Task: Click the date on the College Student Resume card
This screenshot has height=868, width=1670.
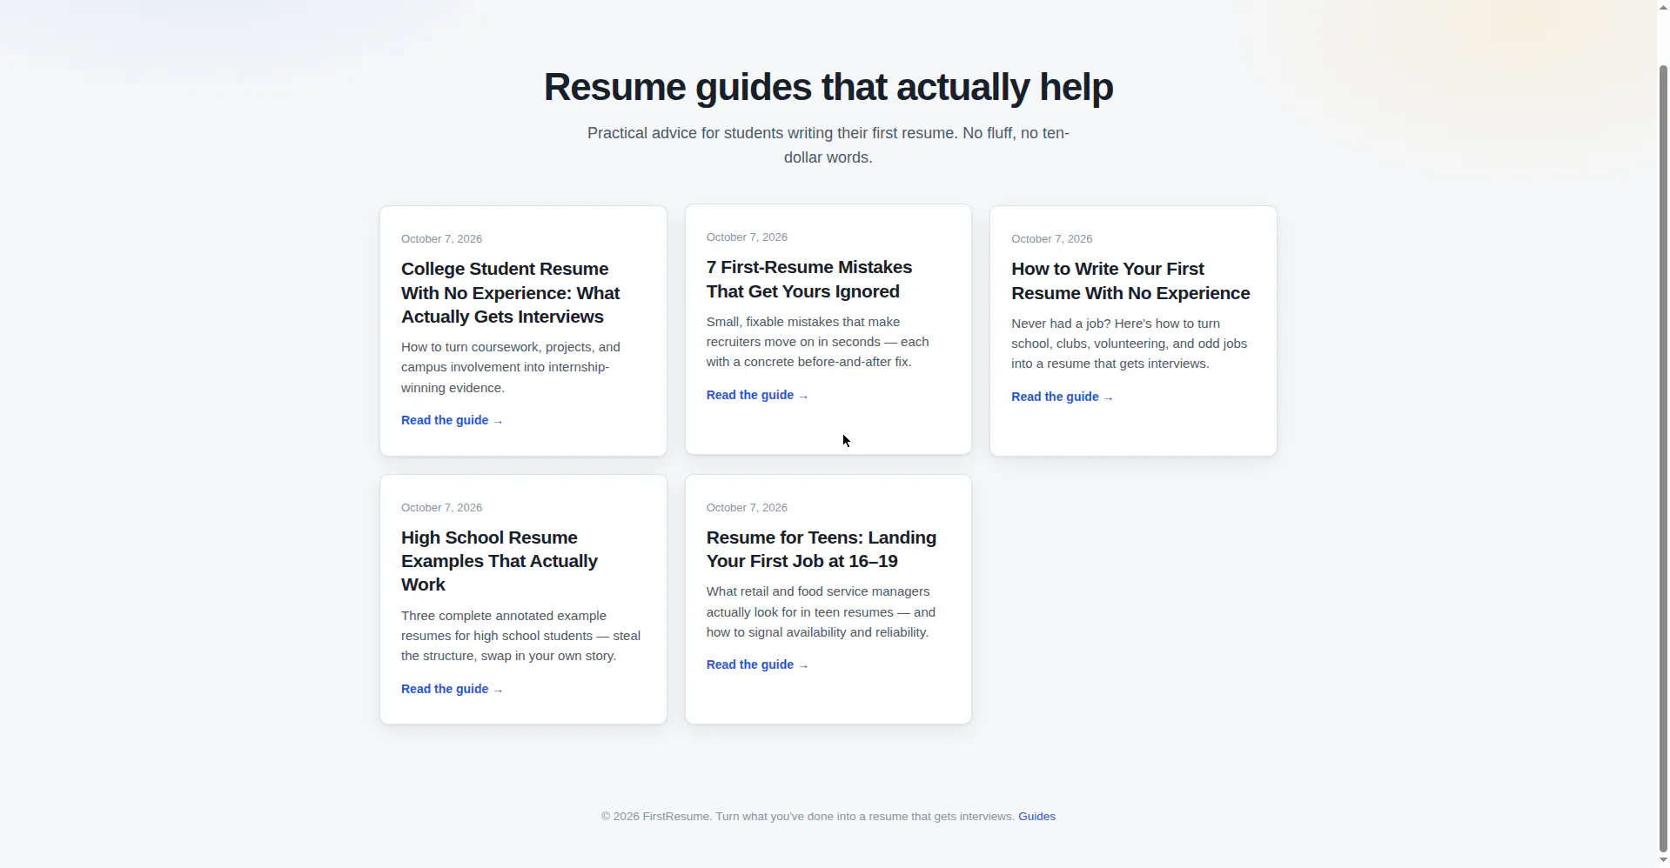Action: click(441, 238)
